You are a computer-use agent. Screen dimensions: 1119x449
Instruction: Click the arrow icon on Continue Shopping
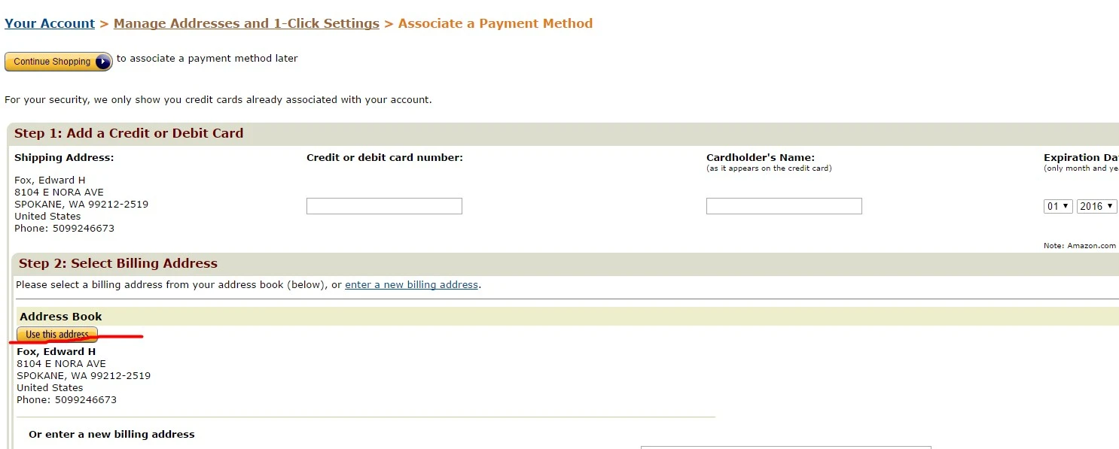click(x=103, y=62)
